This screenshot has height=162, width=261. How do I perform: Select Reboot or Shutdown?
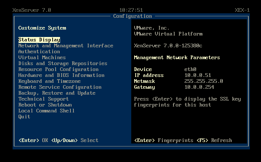pos(45,105)
